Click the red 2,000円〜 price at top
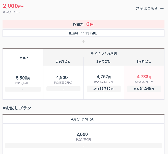 [x=14, y=6]
